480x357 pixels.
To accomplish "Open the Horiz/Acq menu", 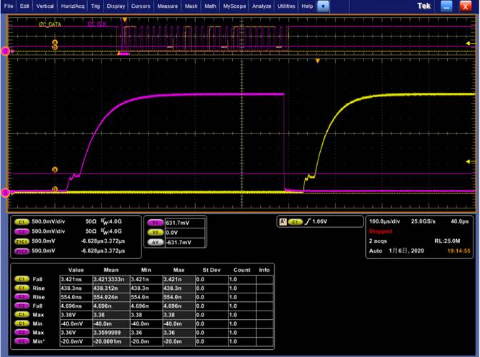I will [x=71, y=6].
